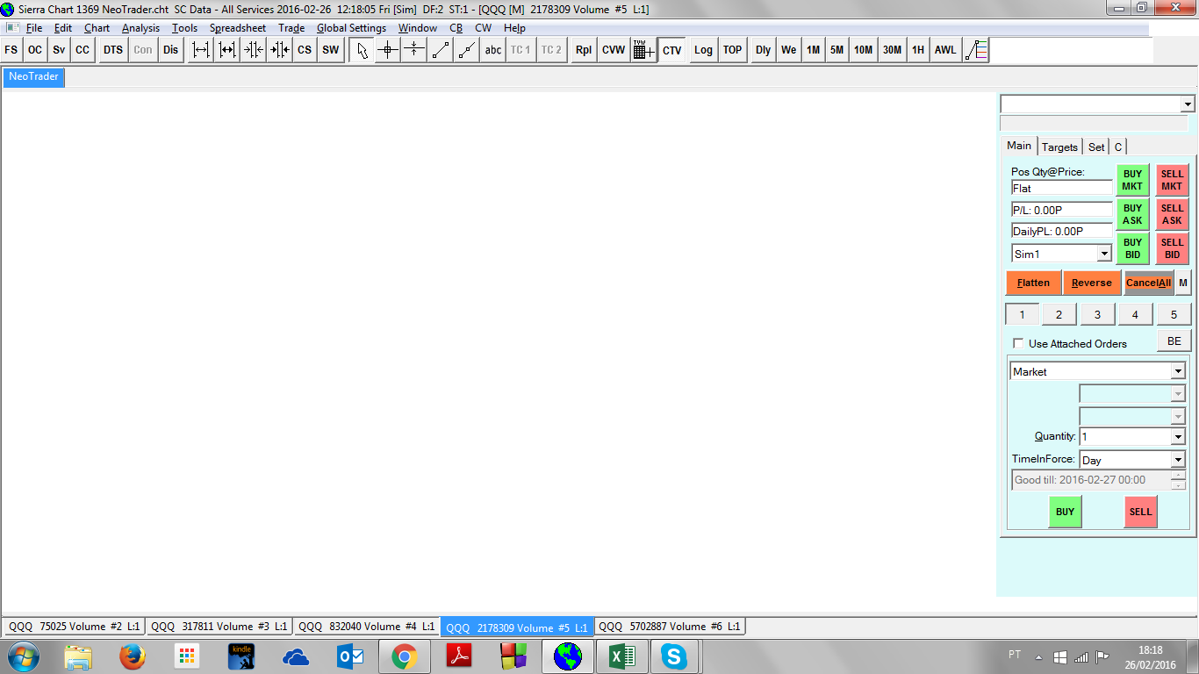The image size is (1199, 674).
Task: Expand the Market order type dropdown
Action: 1178,371
